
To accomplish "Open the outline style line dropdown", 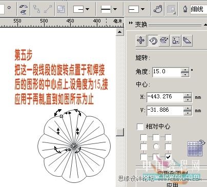I will (x=115, y=9).
